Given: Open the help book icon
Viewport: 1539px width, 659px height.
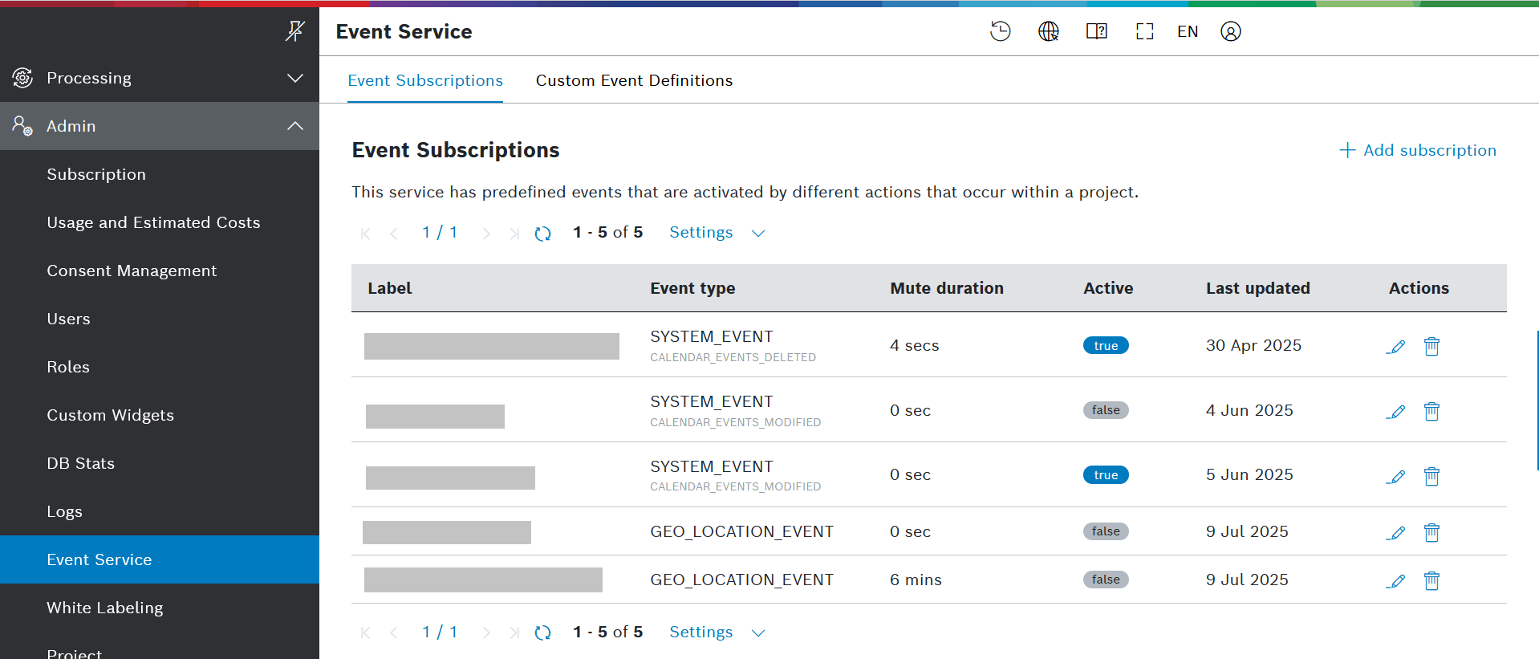Looking at the screenshot, I should tap(1096, 31).
